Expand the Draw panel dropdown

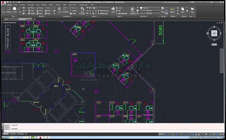point(14,16)
